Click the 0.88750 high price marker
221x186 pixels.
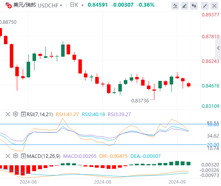(x=8, y=22)
